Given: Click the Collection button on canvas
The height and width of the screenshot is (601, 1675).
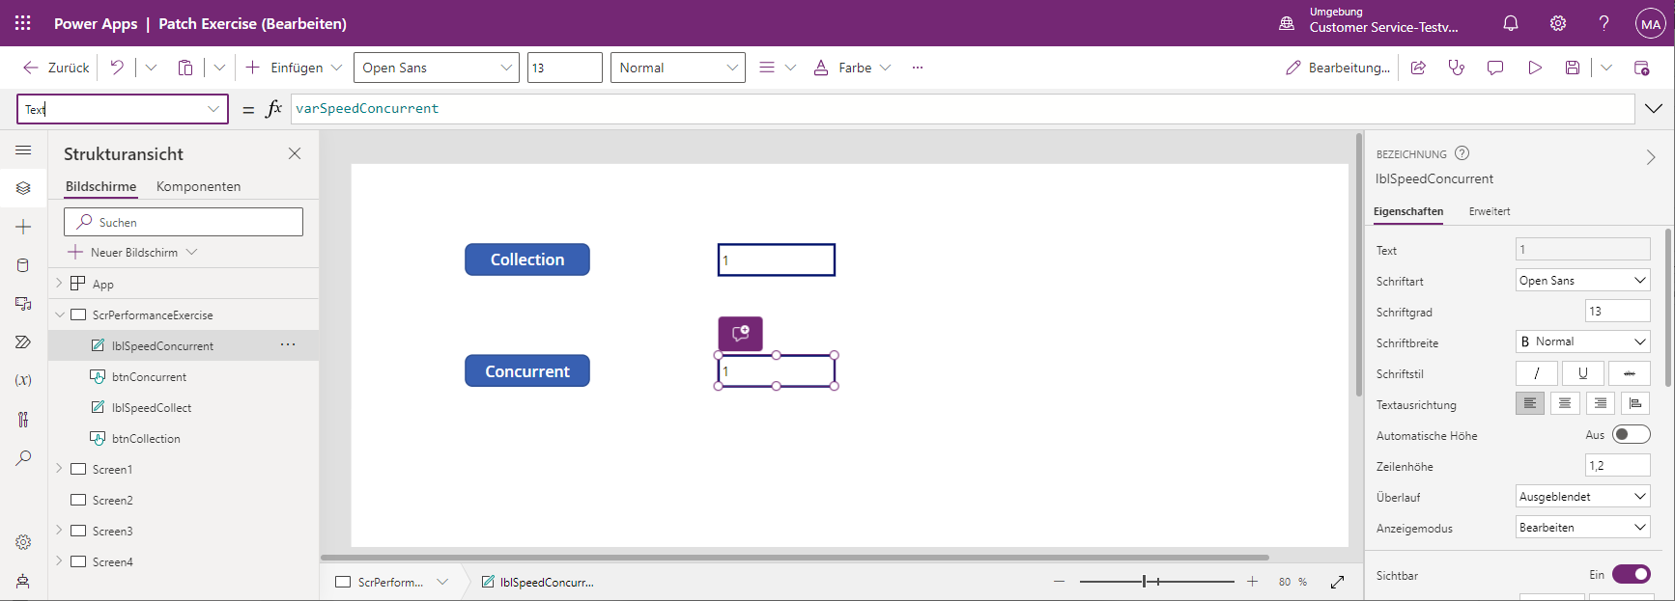Looking at the screenshot, I should pos(527,260).
